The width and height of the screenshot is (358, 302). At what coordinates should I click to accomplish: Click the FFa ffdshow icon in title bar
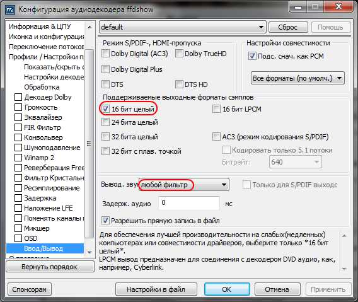[10, 10]
